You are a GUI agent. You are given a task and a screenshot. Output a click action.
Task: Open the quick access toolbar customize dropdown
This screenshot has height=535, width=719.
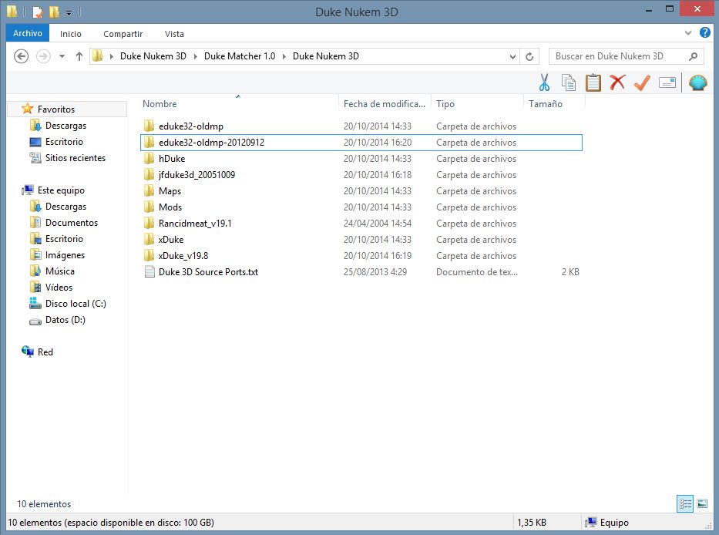click(69, 13)
